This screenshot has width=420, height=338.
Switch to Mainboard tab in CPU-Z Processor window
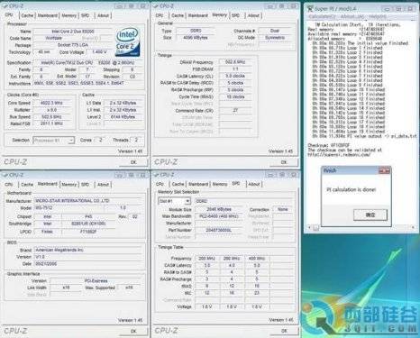coord(48,15)
